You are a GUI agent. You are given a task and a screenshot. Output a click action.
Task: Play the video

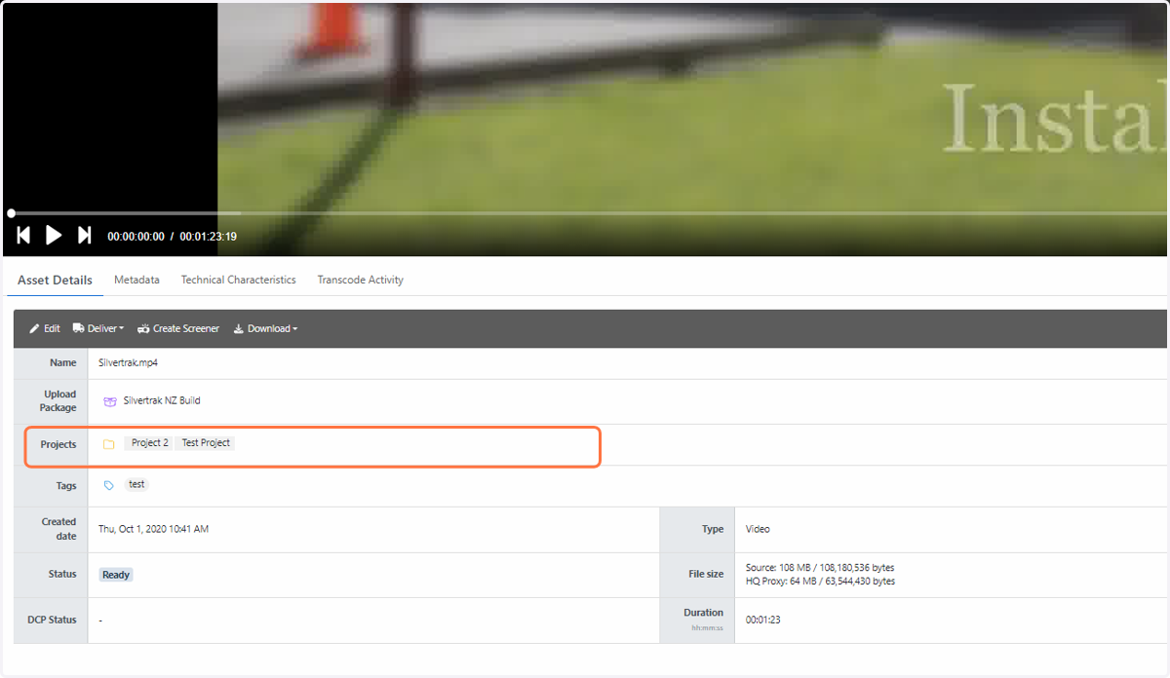[54, 235]
